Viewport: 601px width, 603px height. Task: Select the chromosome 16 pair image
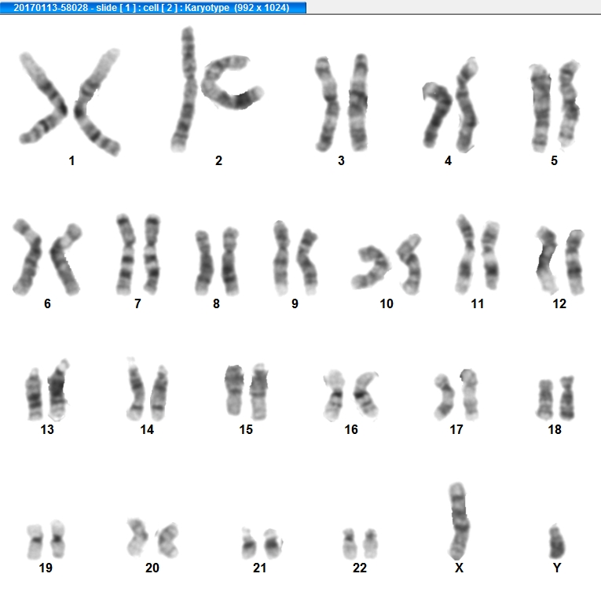[x=351, y=395]
